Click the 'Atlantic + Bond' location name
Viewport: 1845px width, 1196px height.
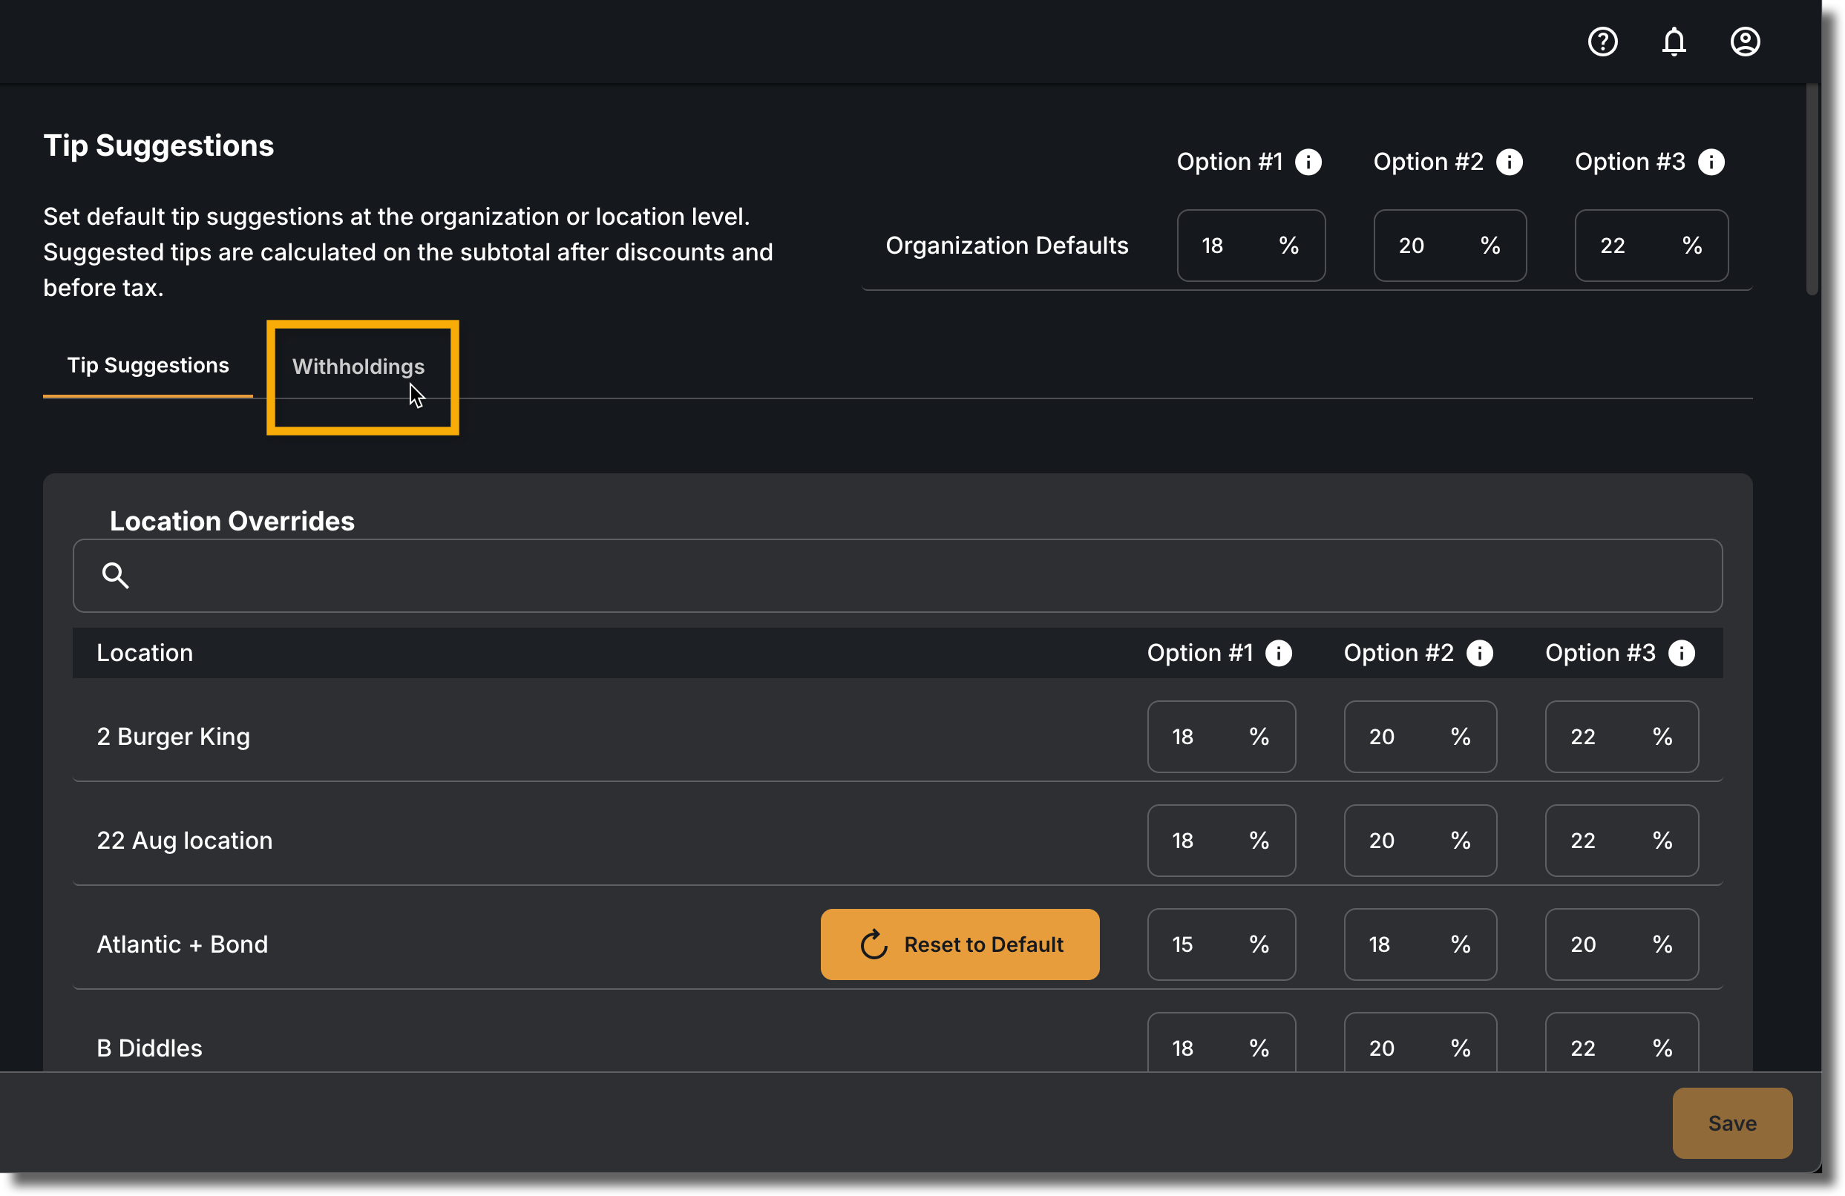(x=182, y=944)
